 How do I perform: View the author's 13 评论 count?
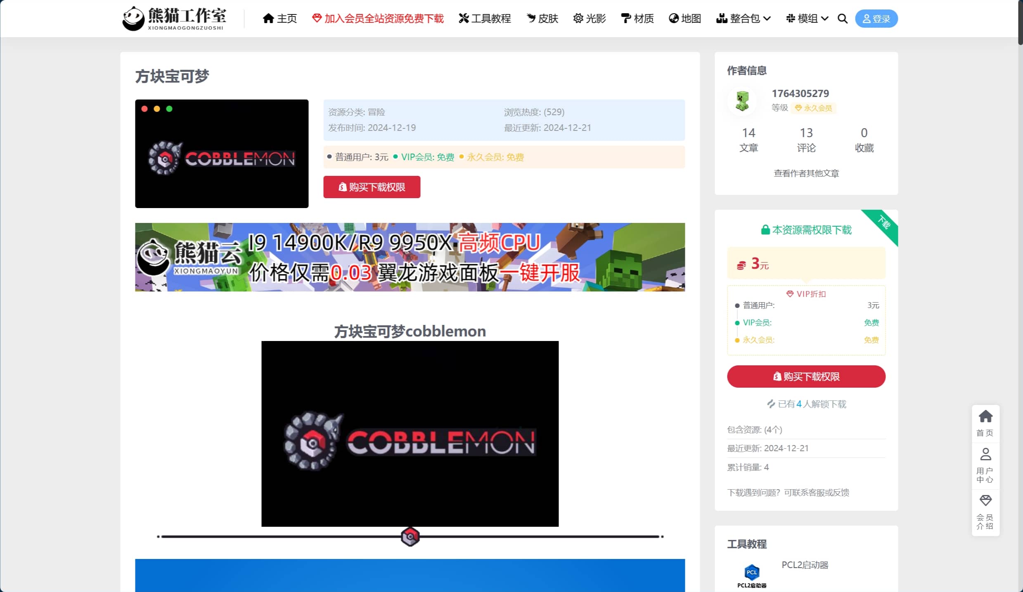tap(806, 140)
